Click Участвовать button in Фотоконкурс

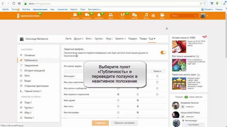point(193,125)
